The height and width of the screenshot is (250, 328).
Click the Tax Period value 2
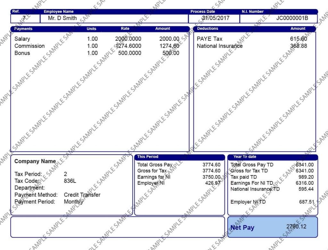pyautogui.click(x=65, y=174)
